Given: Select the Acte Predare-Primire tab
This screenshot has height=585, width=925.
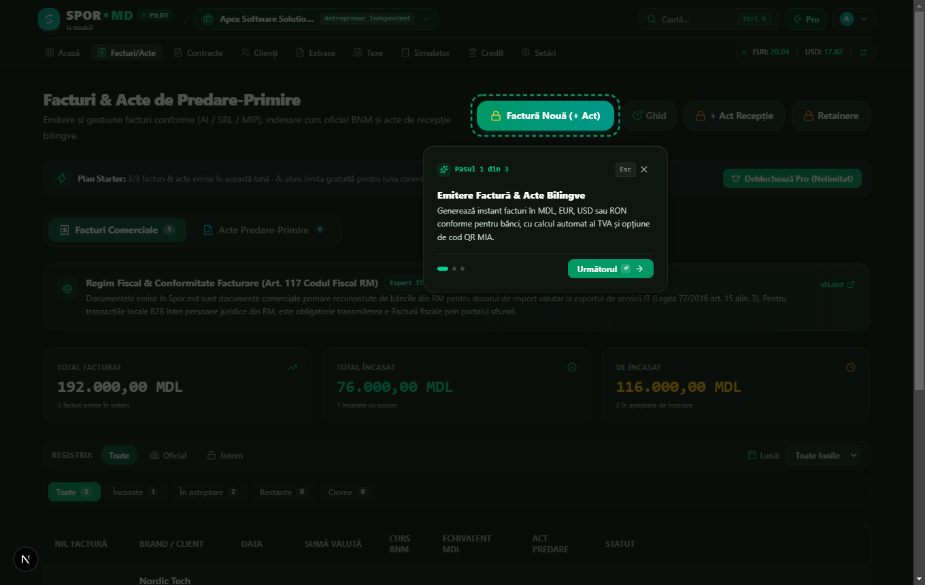Looking at the screenshot, I should tap(264, 230).
